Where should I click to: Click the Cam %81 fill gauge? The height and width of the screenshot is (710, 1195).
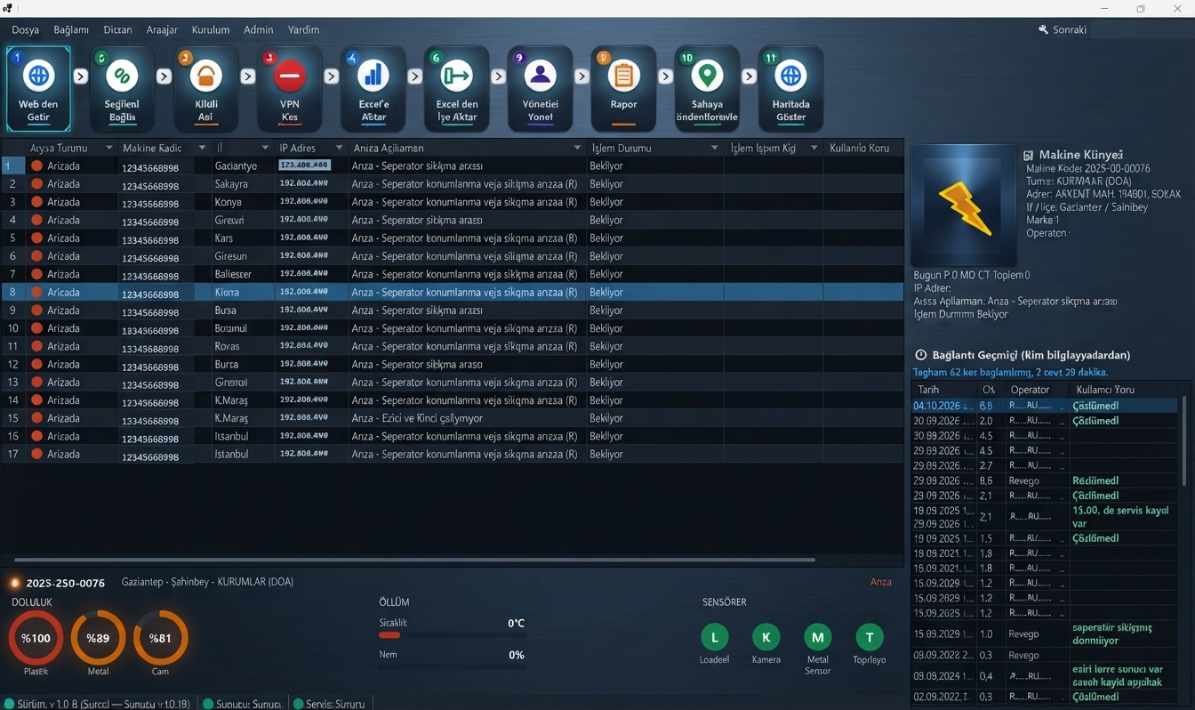point(160,638)
